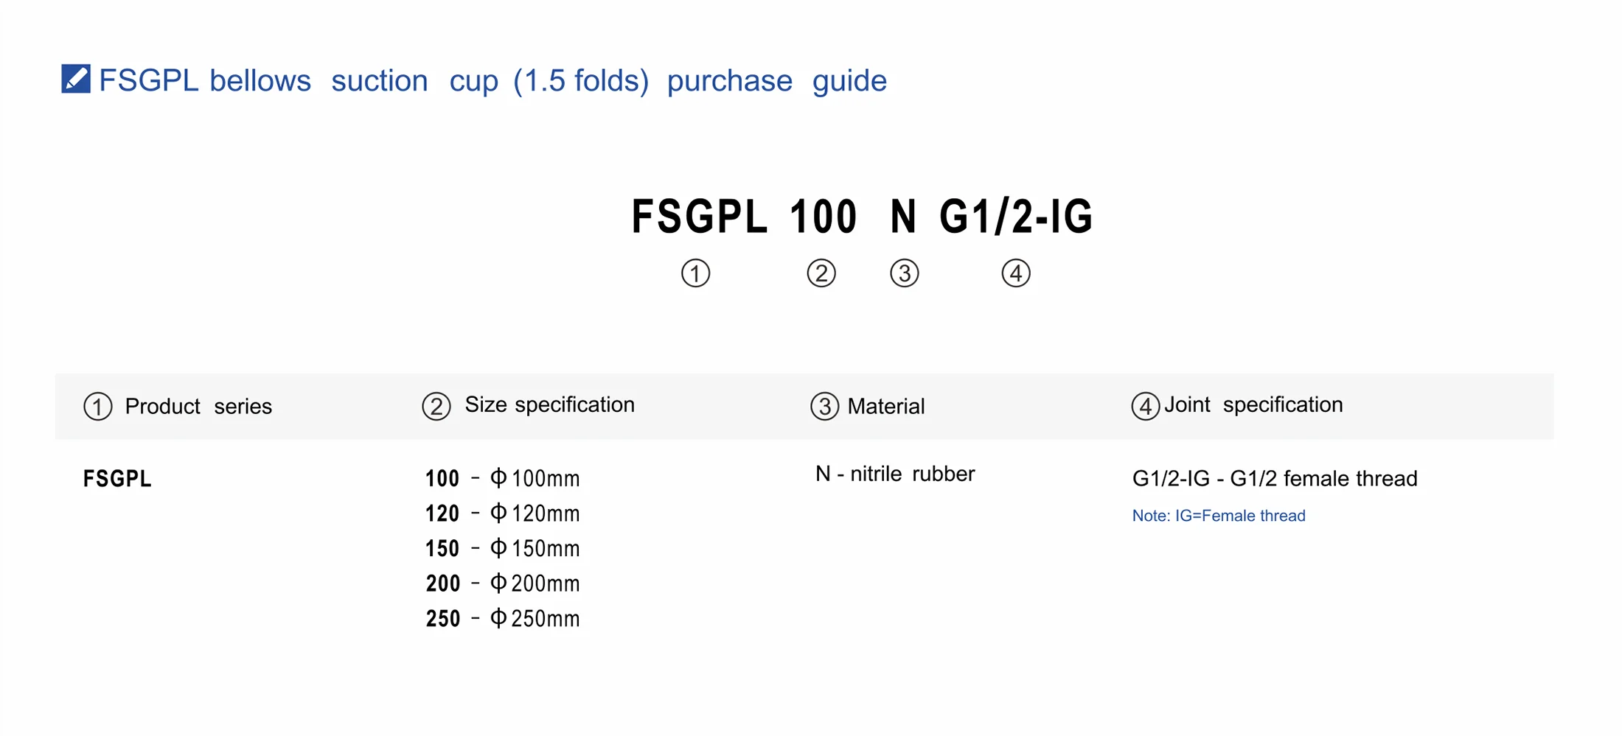This screenshot has height=736, width=1622.
Task: Click circled number 3 under the N code
Action: click(x=905, y=273)
